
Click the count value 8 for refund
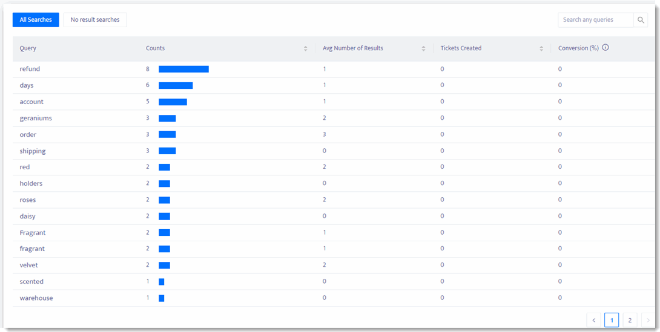click(x=148, y=69)
